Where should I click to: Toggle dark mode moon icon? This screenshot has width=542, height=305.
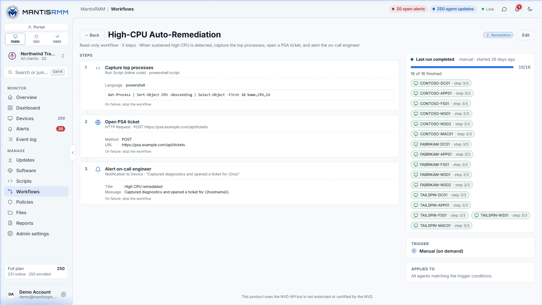tap(530, 9)
